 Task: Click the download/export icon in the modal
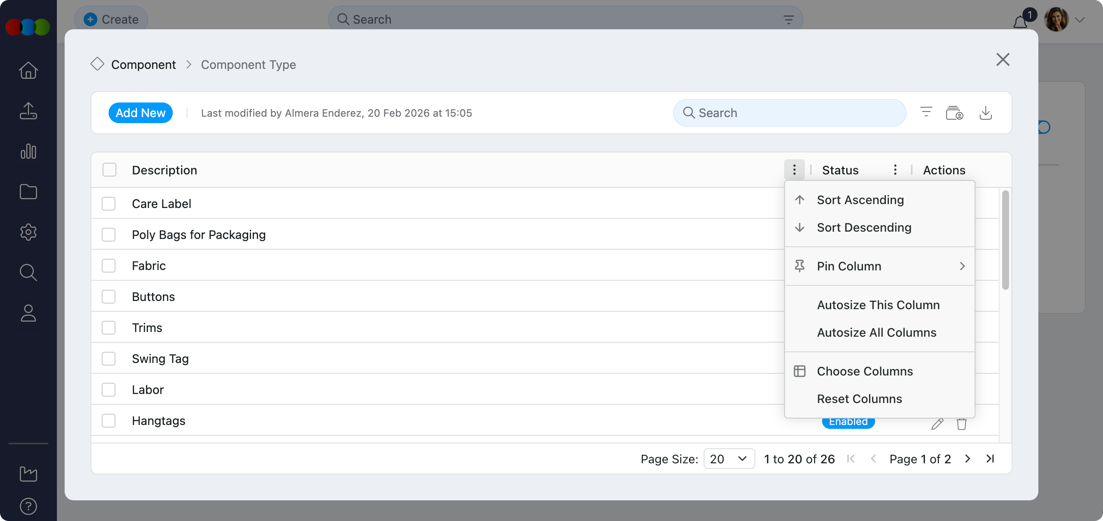click(x=986, y=113)
